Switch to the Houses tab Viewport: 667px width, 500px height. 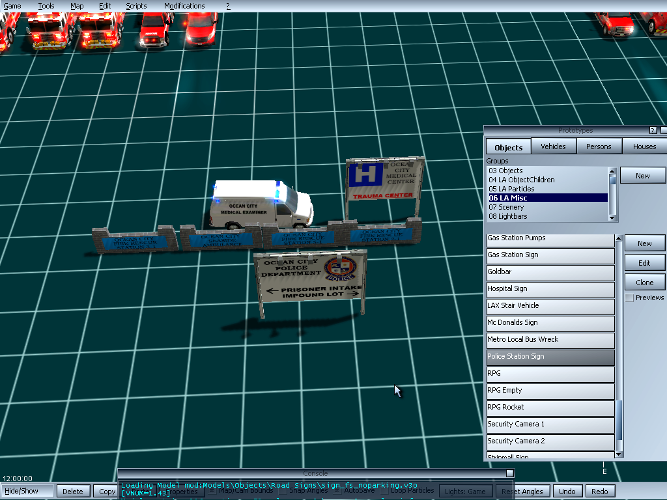coord(644,146)
